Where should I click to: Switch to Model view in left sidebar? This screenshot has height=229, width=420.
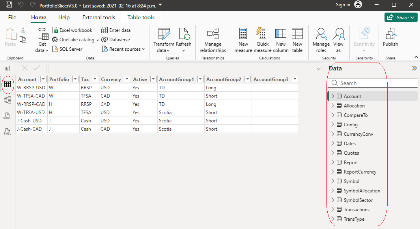(7, 100)
